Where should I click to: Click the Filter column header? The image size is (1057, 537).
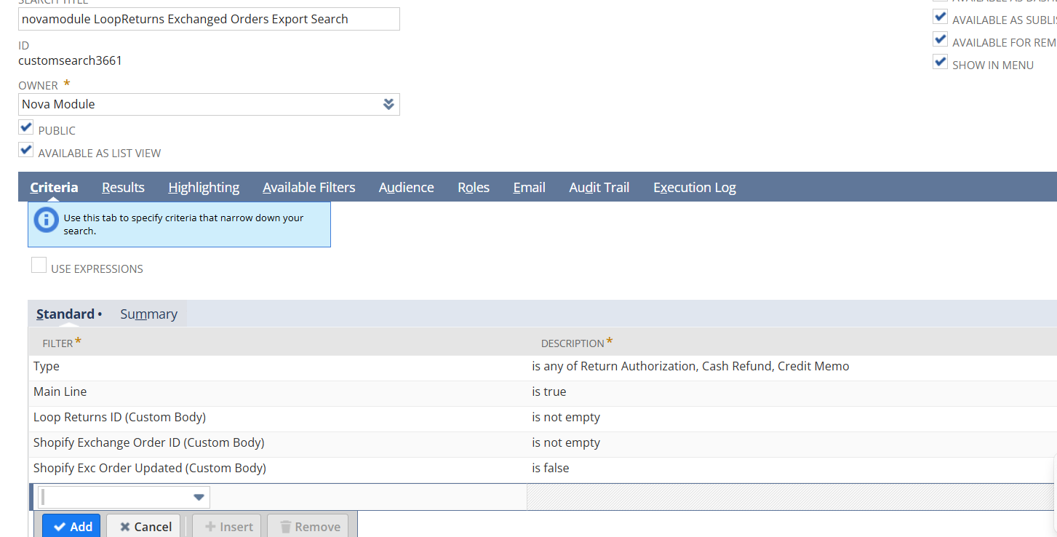point(61,342)
